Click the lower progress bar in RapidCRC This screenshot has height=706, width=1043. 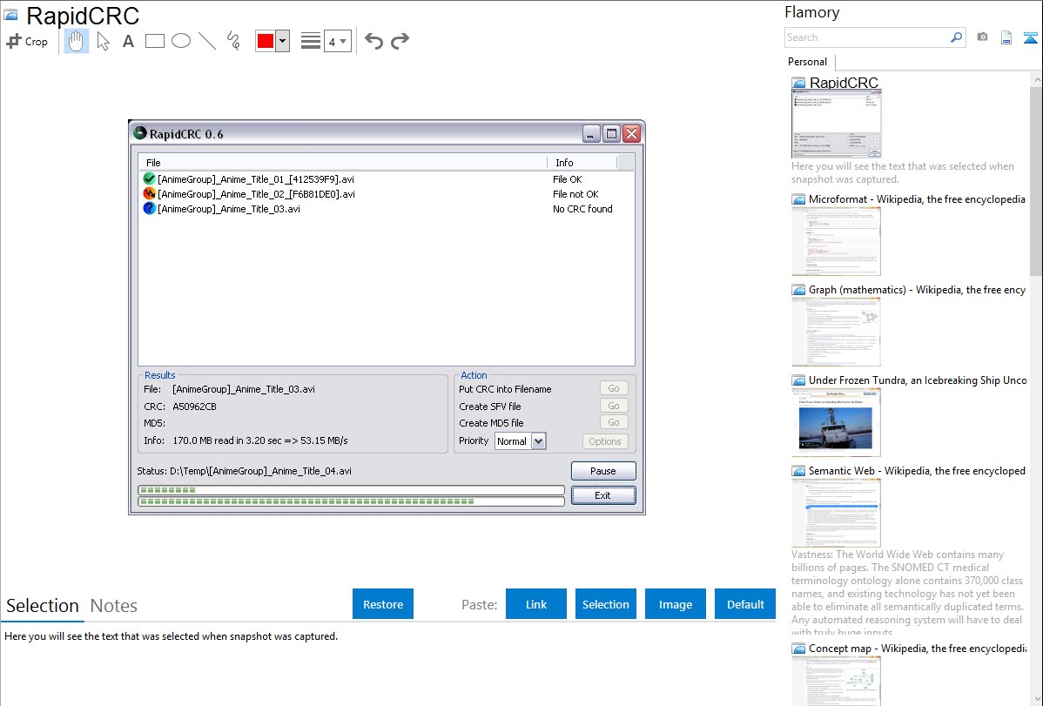pos(351,501)
